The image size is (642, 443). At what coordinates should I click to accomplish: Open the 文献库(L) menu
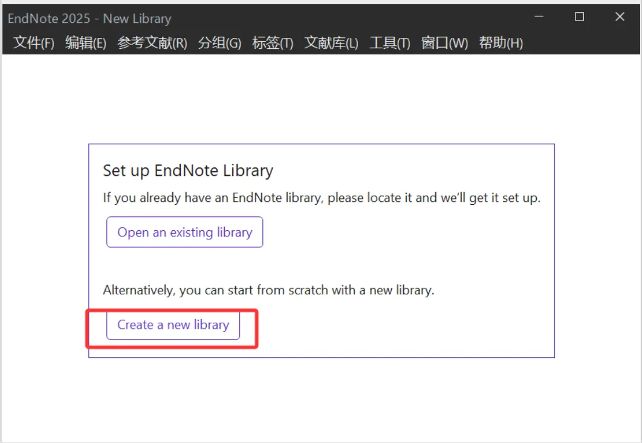[x=331, y=42]
